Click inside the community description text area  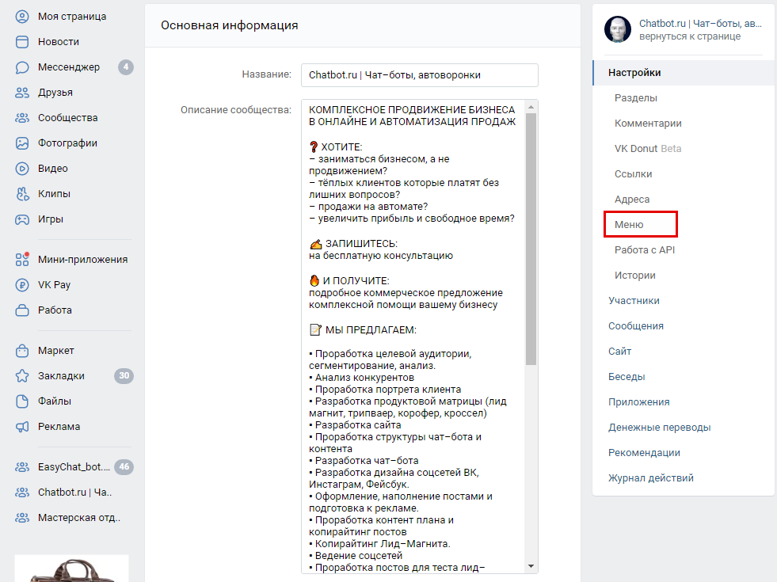coord(413,337)
